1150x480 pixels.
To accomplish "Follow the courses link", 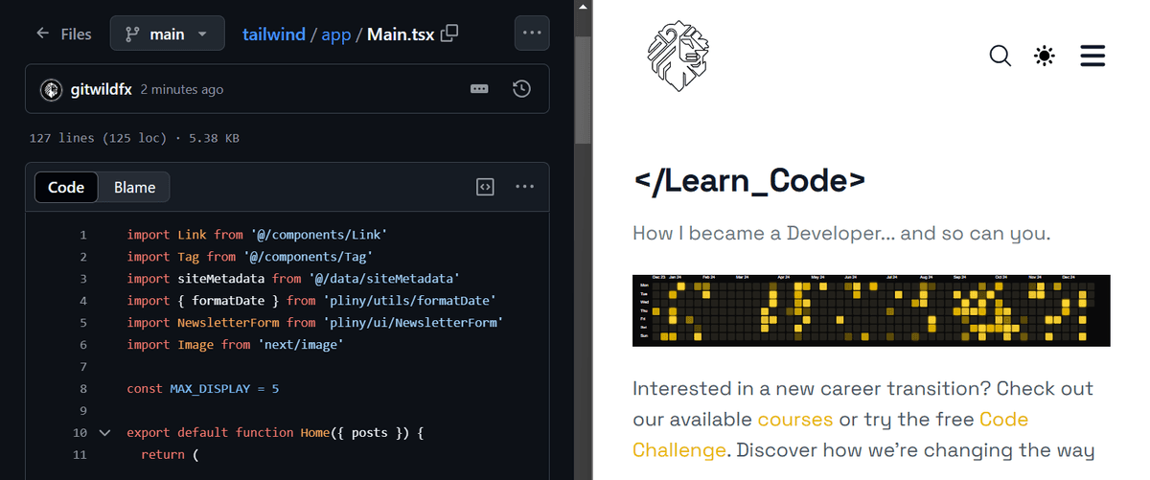I will 794,420.
